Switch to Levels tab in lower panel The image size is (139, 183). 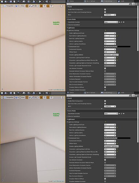tap(121, 93)
